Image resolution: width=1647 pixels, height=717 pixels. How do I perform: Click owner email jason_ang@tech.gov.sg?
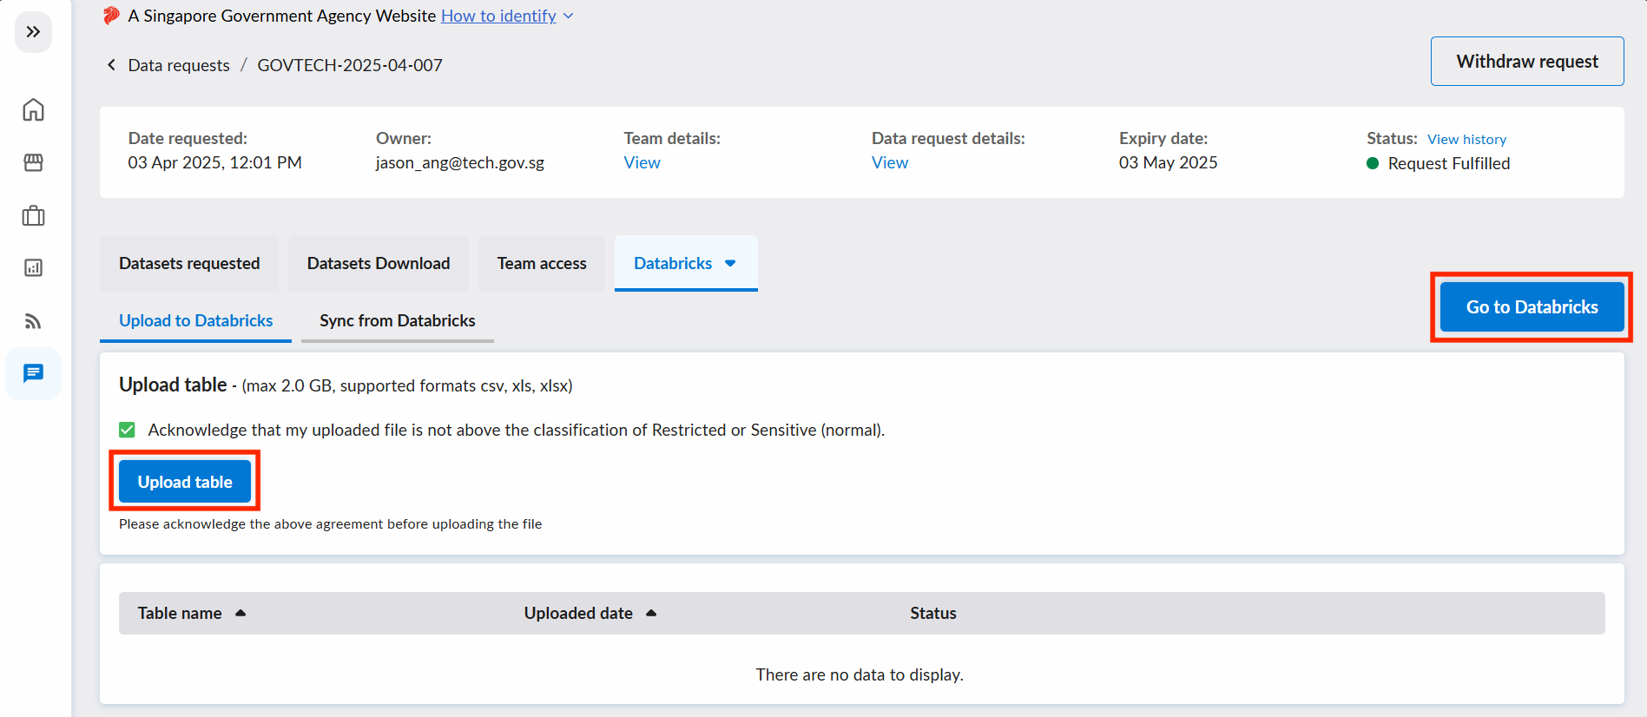(x=460, y=162)
